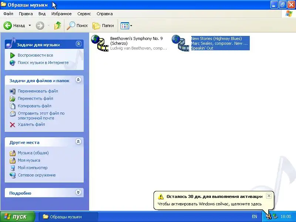296x222 pixels.
Task: Click the Мой компьютер computer icon
Action: click(x=13, y=168)
